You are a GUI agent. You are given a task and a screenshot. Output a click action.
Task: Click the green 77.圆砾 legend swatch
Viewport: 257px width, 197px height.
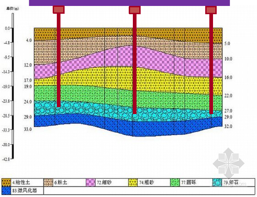[x=175, y=182]
